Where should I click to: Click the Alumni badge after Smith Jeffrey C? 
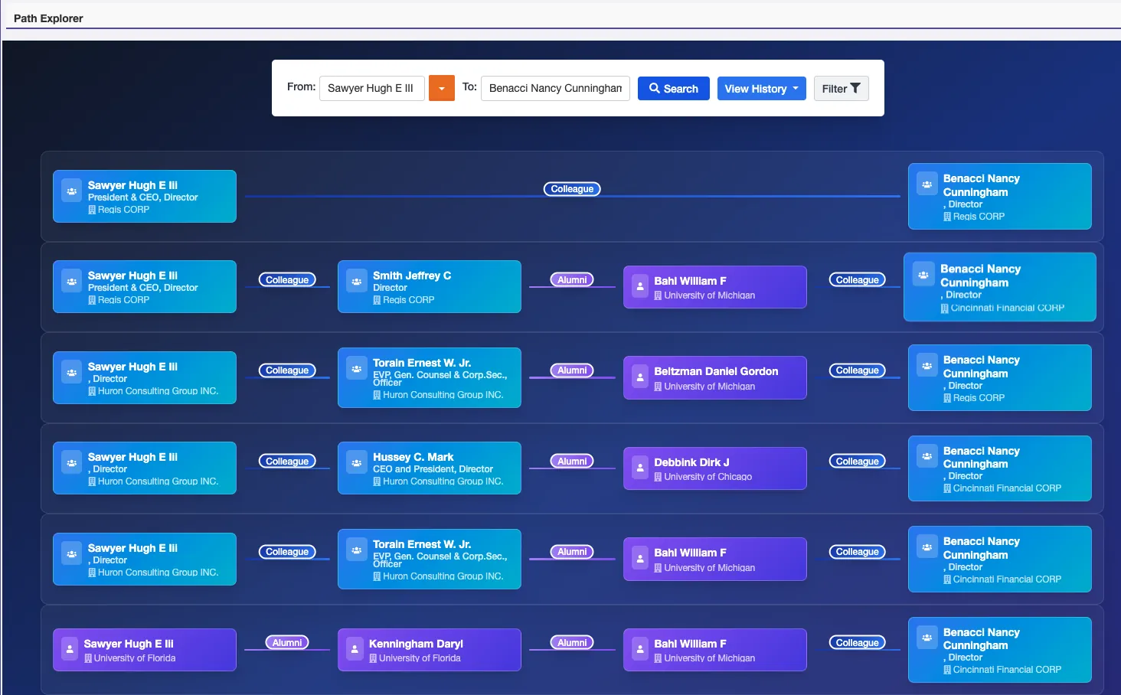[572, 280]
